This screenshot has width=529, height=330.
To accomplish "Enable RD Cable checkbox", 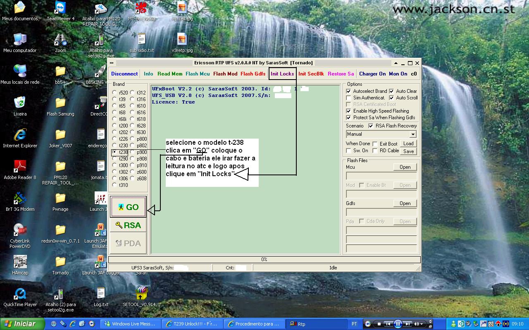I will tap(375, 151).
